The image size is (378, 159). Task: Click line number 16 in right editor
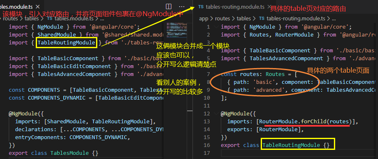tap(207, 145)
